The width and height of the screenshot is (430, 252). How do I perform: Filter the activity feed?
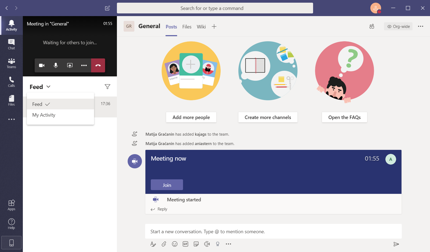click(107, 87)
